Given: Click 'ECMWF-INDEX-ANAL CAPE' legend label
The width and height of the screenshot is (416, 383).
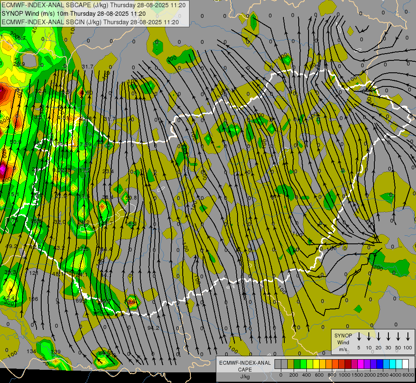Looking at the screenshot, I should pyautogui.click(x=245, y=366).
